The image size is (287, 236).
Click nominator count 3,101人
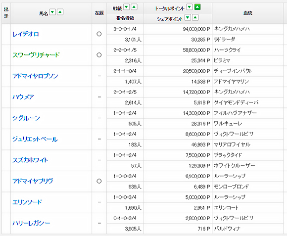[133, 40]
